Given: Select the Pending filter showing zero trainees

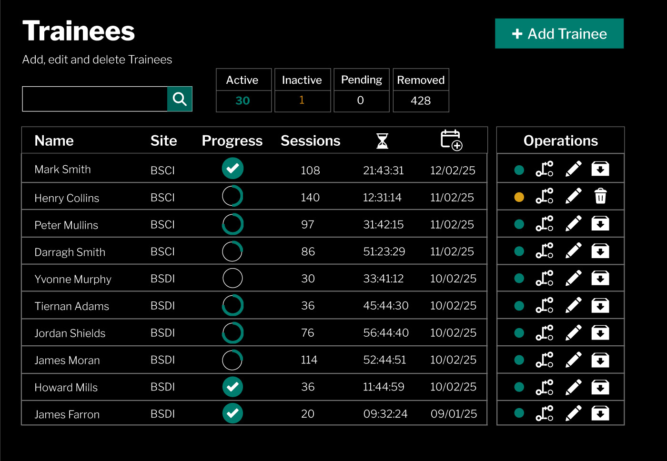Looking at the screenshot, I should 361,90.
